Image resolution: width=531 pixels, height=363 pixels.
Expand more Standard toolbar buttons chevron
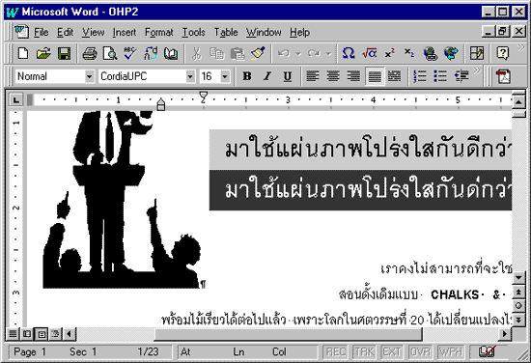[x=520, y=47]
